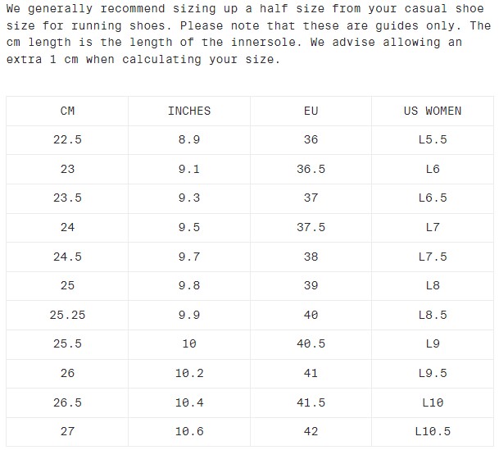Image resolution: width=499 pixels, height=450 pixels.
Task: Select the 10.4 inches cell
Action: (x=188, y=402)
